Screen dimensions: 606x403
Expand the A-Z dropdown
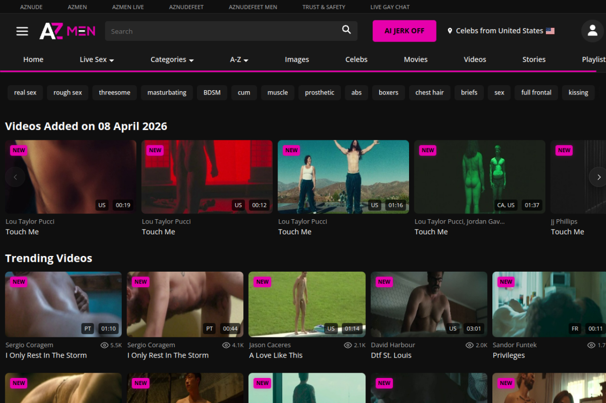pos(239,60)
